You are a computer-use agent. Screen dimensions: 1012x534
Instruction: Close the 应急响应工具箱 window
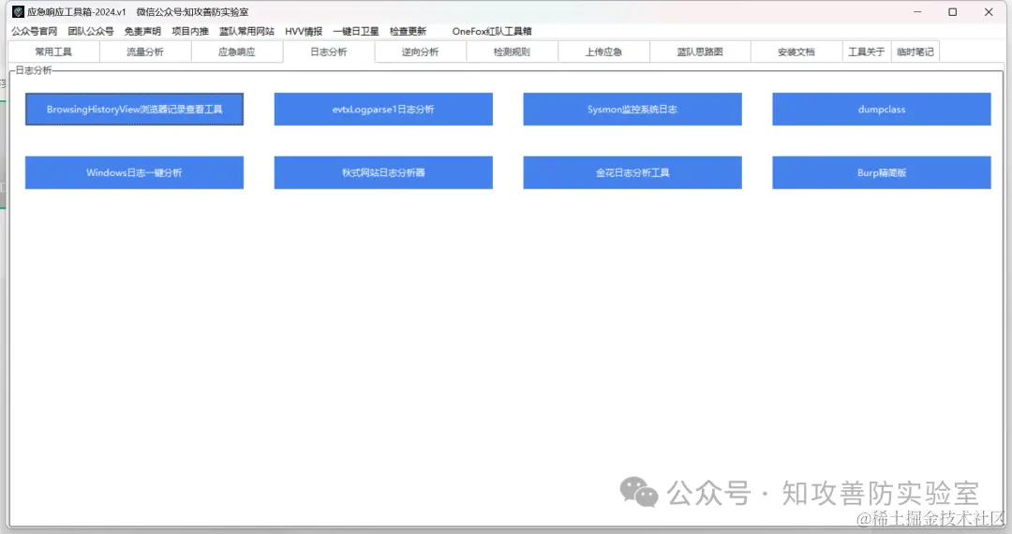989,11
